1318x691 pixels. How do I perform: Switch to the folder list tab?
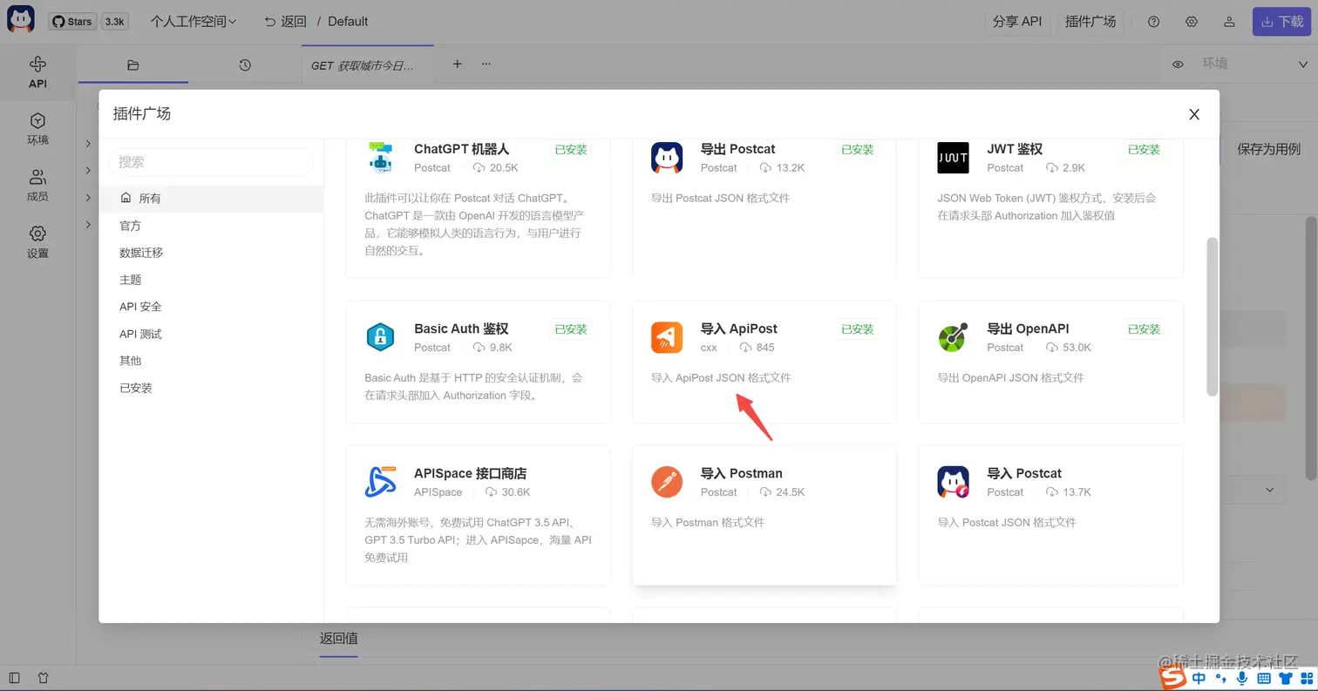click(x=132, y=65)
